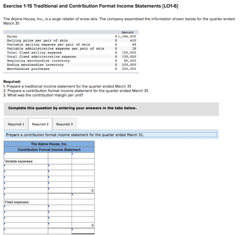Click the Exercise 1-15 title heading
This screenshot has height=235, width=246.
click(90, 6)
